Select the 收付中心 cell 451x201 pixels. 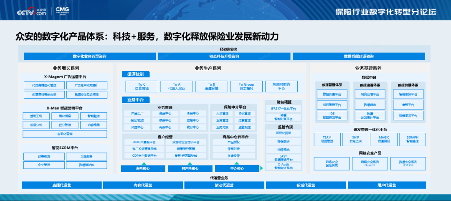[x=193, y=127]
